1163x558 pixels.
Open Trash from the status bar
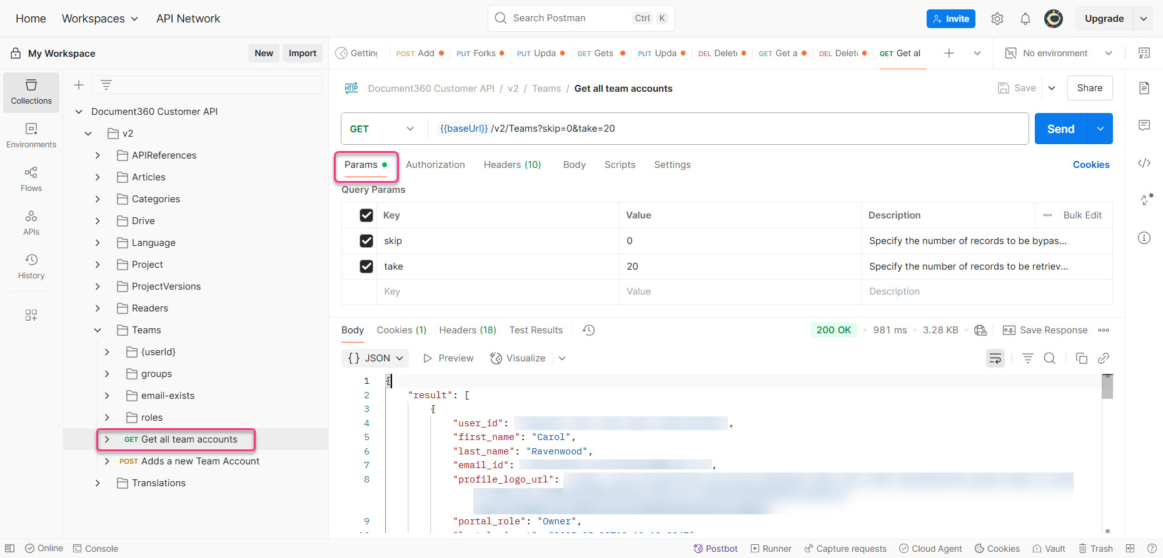(1095, 549)
